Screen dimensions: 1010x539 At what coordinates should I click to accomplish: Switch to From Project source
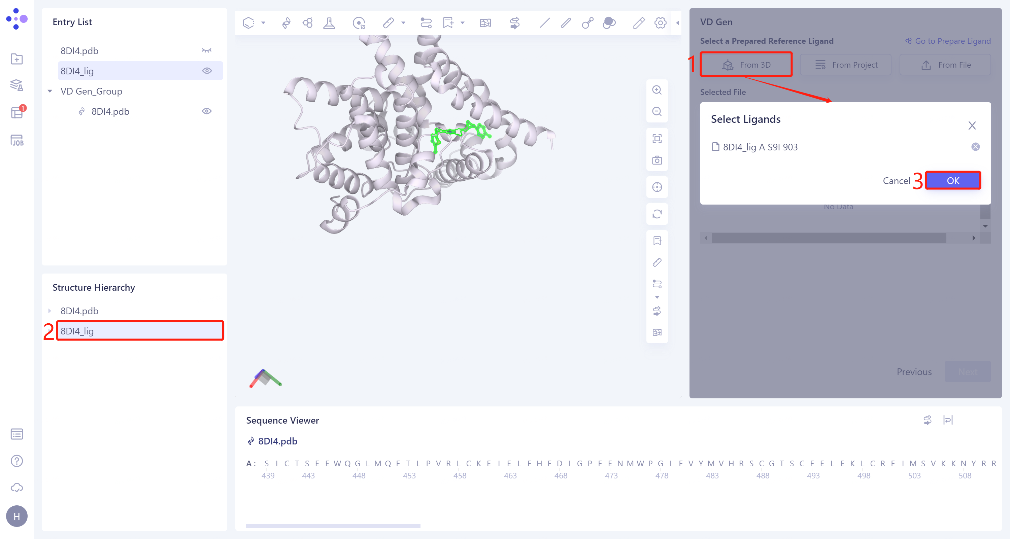pyautogui.click(x=845, y=64)
